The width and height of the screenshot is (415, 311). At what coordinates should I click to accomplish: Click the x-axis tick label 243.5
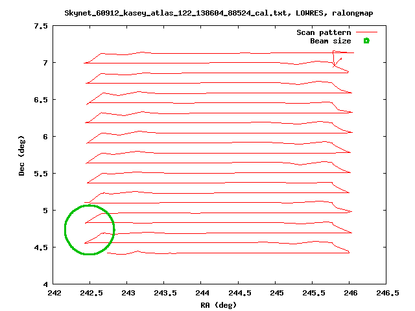pos(165,293)
